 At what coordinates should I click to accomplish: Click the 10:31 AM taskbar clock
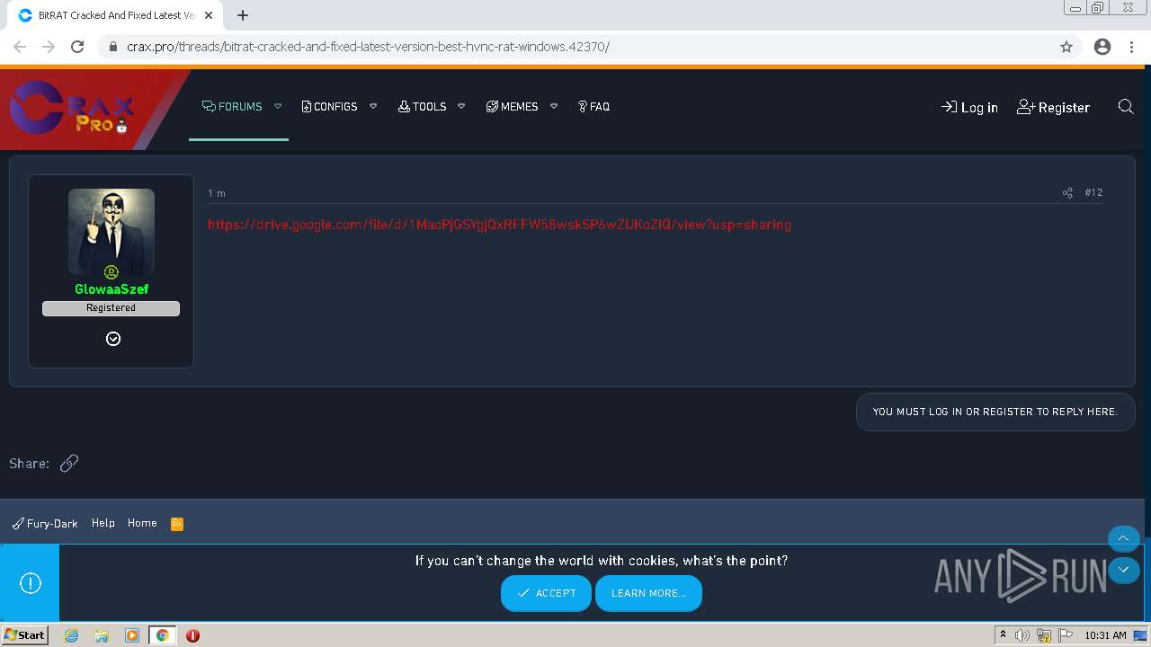pyautogui.click(x=1105, y=635)
